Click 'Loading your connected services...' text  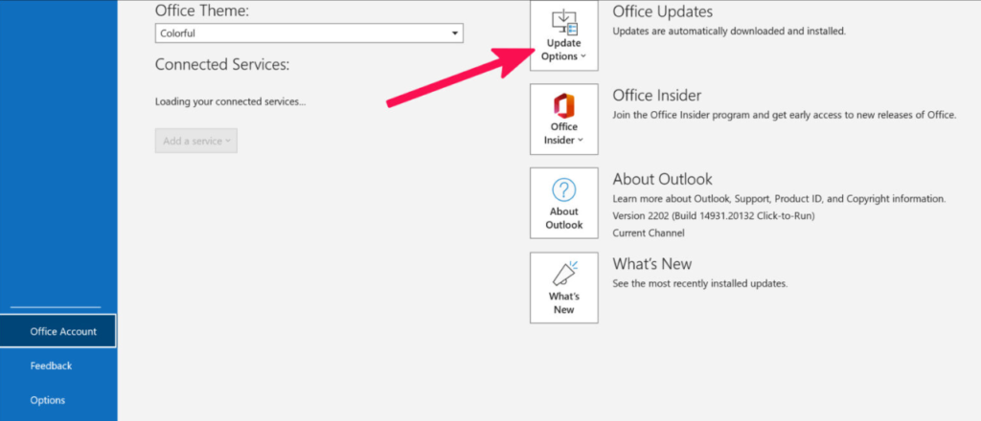pos(230,101)
